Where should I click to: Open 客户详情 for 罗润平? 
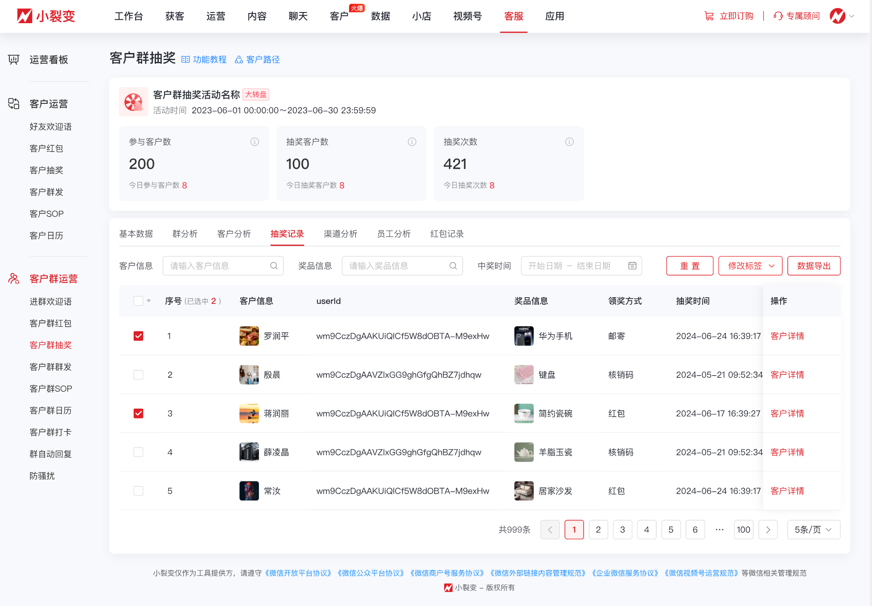[x=787, y=336]
